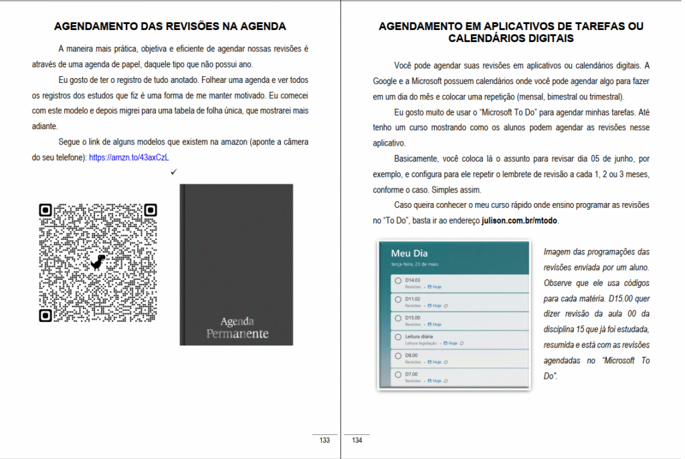Click the heading Agendamento das Revisões na Agenda
The image size is (685, 459).
tap(170, 27)
